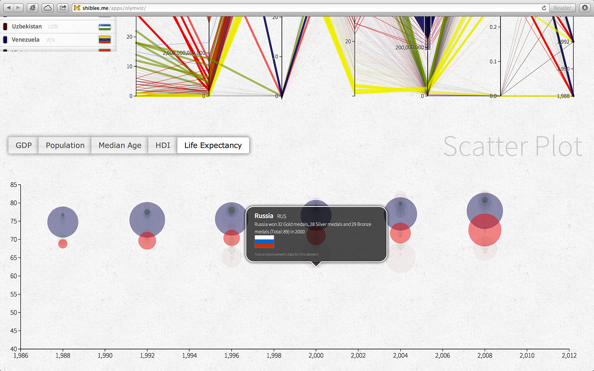594x371 pixels.
Task: Switch to the Population tab
Action: coord(65,145)
